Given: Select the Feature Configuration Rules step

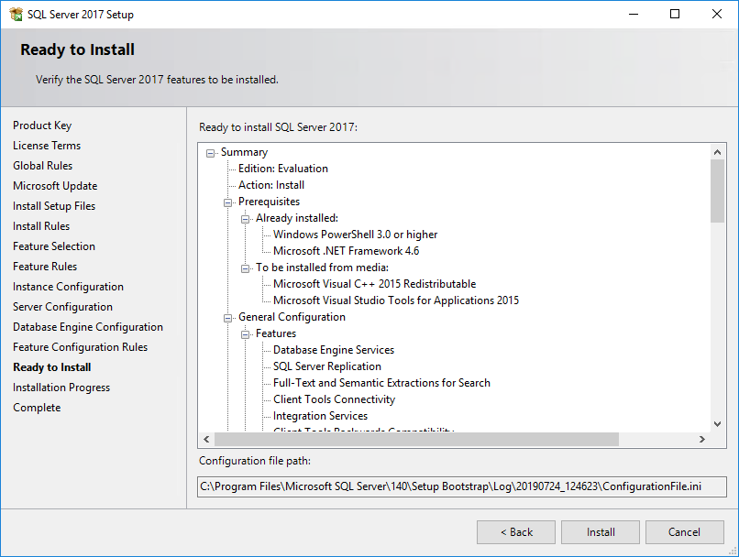Looking at the screenshot, I should 80,347.
